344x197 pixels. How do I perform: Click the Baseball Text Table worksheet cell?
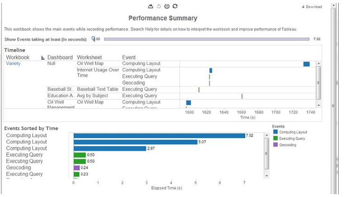click(97, 89)
